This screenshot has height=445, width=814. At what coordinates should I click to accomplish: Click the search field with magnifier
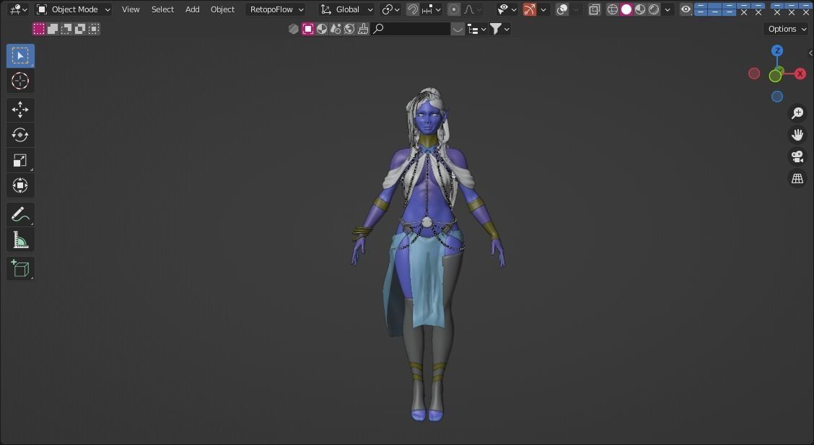[x=410, y=29]
